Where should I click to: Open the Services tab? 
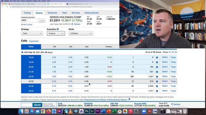click(x=76, y=13)
